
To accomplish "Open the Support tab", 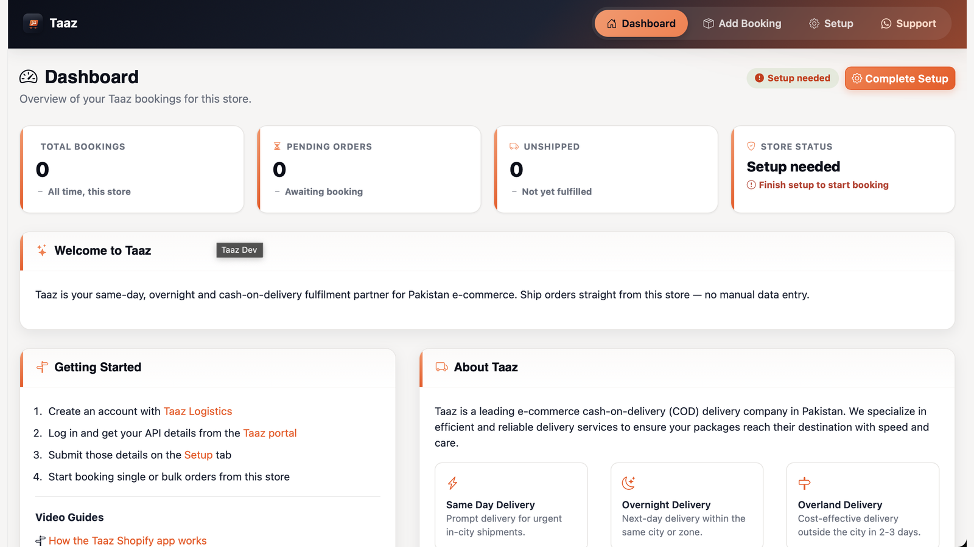I will click(908, 24).
